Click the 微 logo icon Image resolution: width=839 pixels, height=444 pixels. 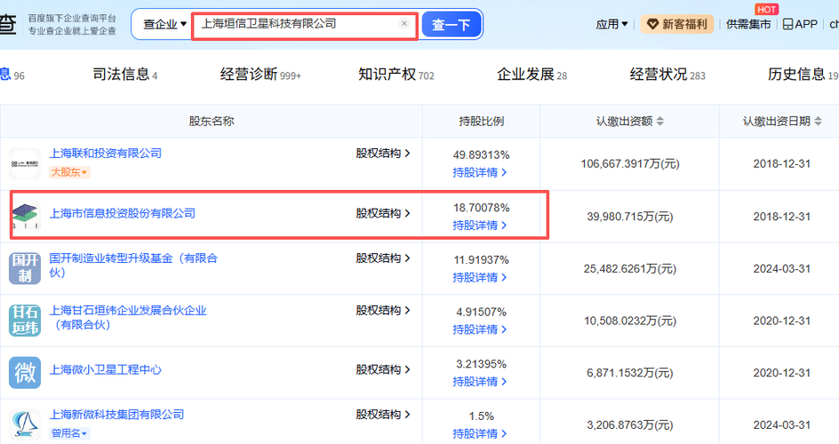[25, 372]
